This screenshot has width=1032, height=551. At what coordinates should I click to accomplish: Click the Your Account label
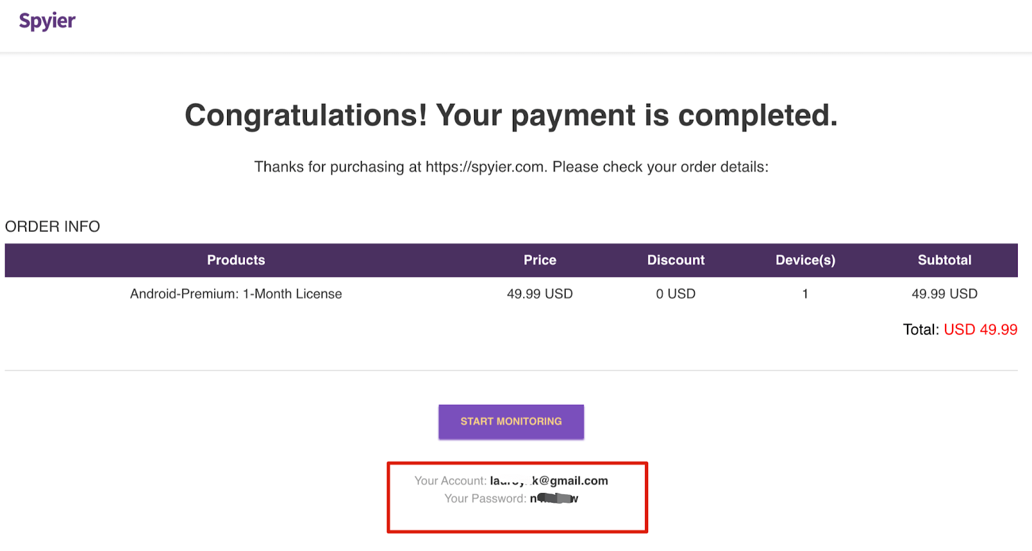[x=450, y=481]
